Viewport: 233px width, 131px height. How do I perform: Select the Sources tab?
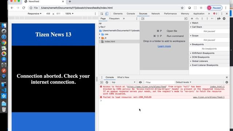[x=143, y=14]
